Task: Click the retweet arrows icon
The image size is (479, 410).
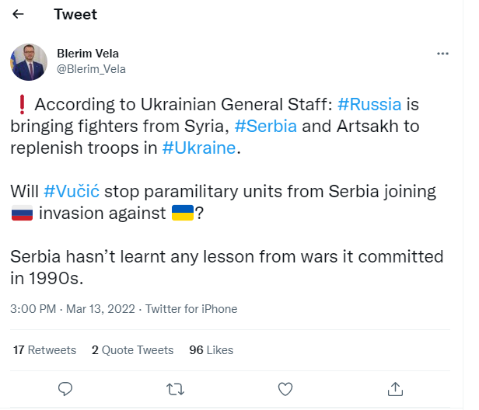Action: click(176, 387)
